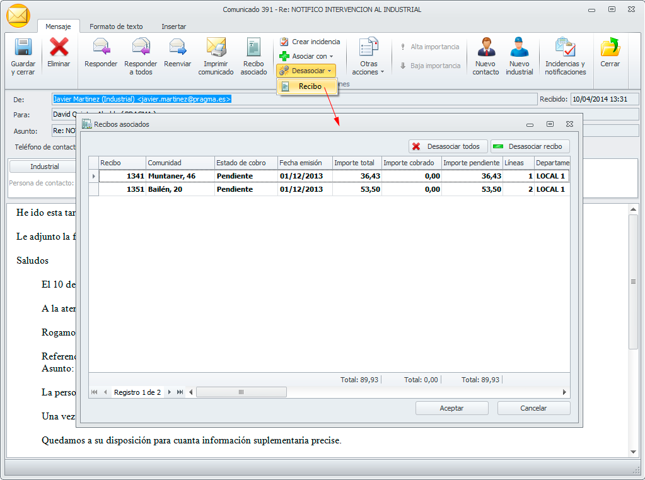Click the Guardar y cerrar save icon
The height and width of the screenshot is (480, 645).
tap(23, 48)
